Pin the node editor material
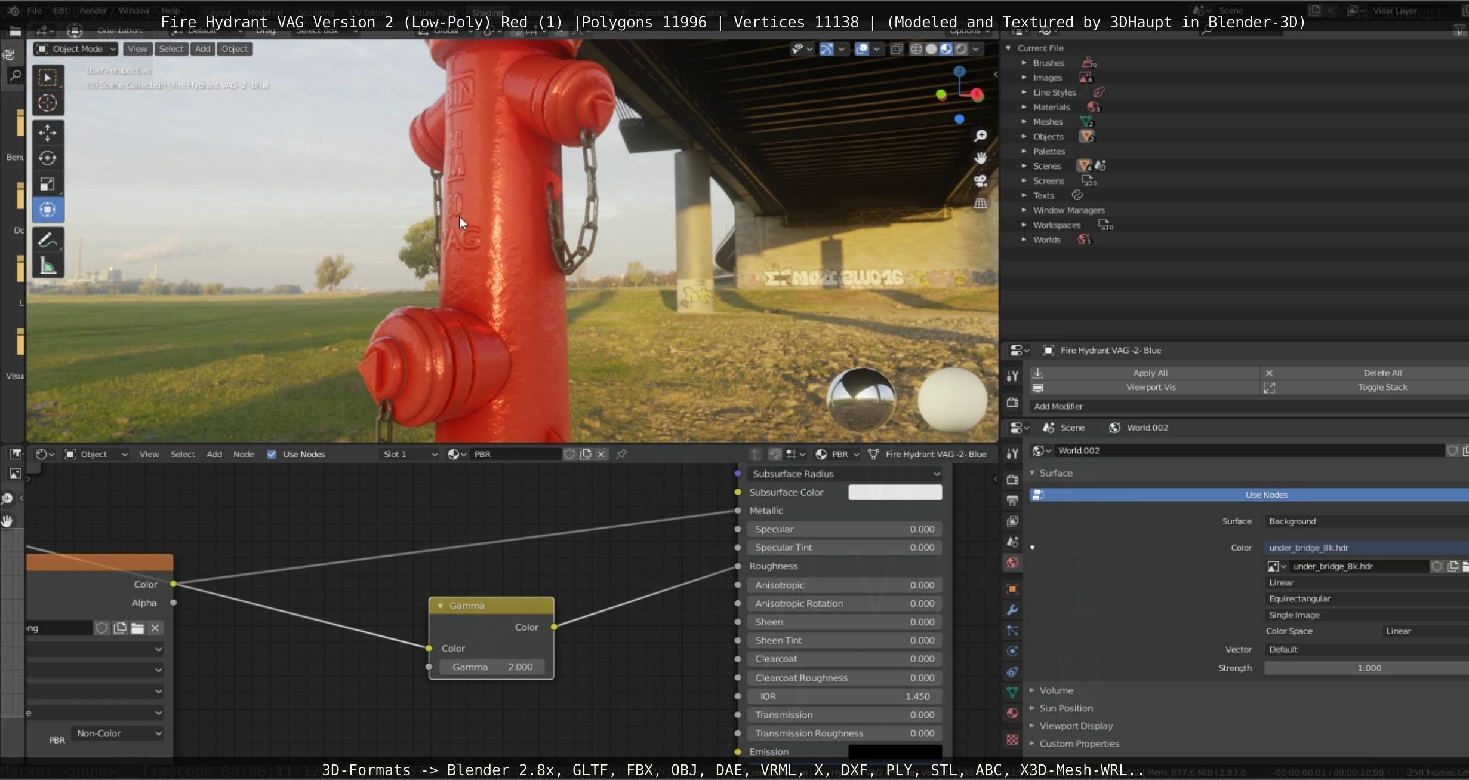This screenshot has height=780, width=1469. 621,455
